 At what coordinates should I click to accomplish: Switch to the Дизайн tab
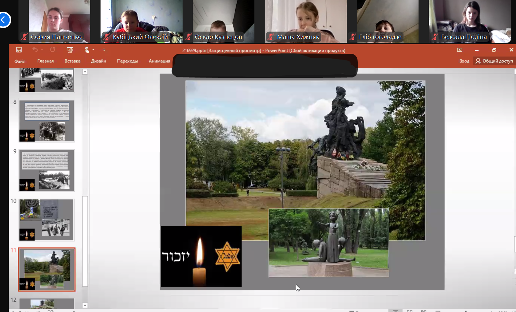tap(98, 61)
